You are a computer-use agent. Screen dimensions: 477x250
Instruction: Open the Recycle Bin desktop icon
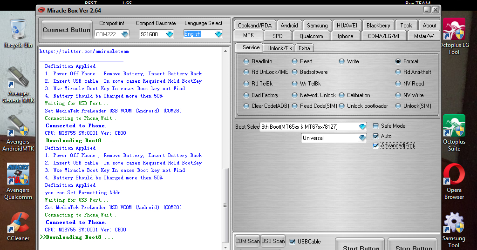(18, 33)
